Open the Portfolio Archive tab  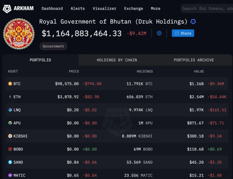coord(194,60)
